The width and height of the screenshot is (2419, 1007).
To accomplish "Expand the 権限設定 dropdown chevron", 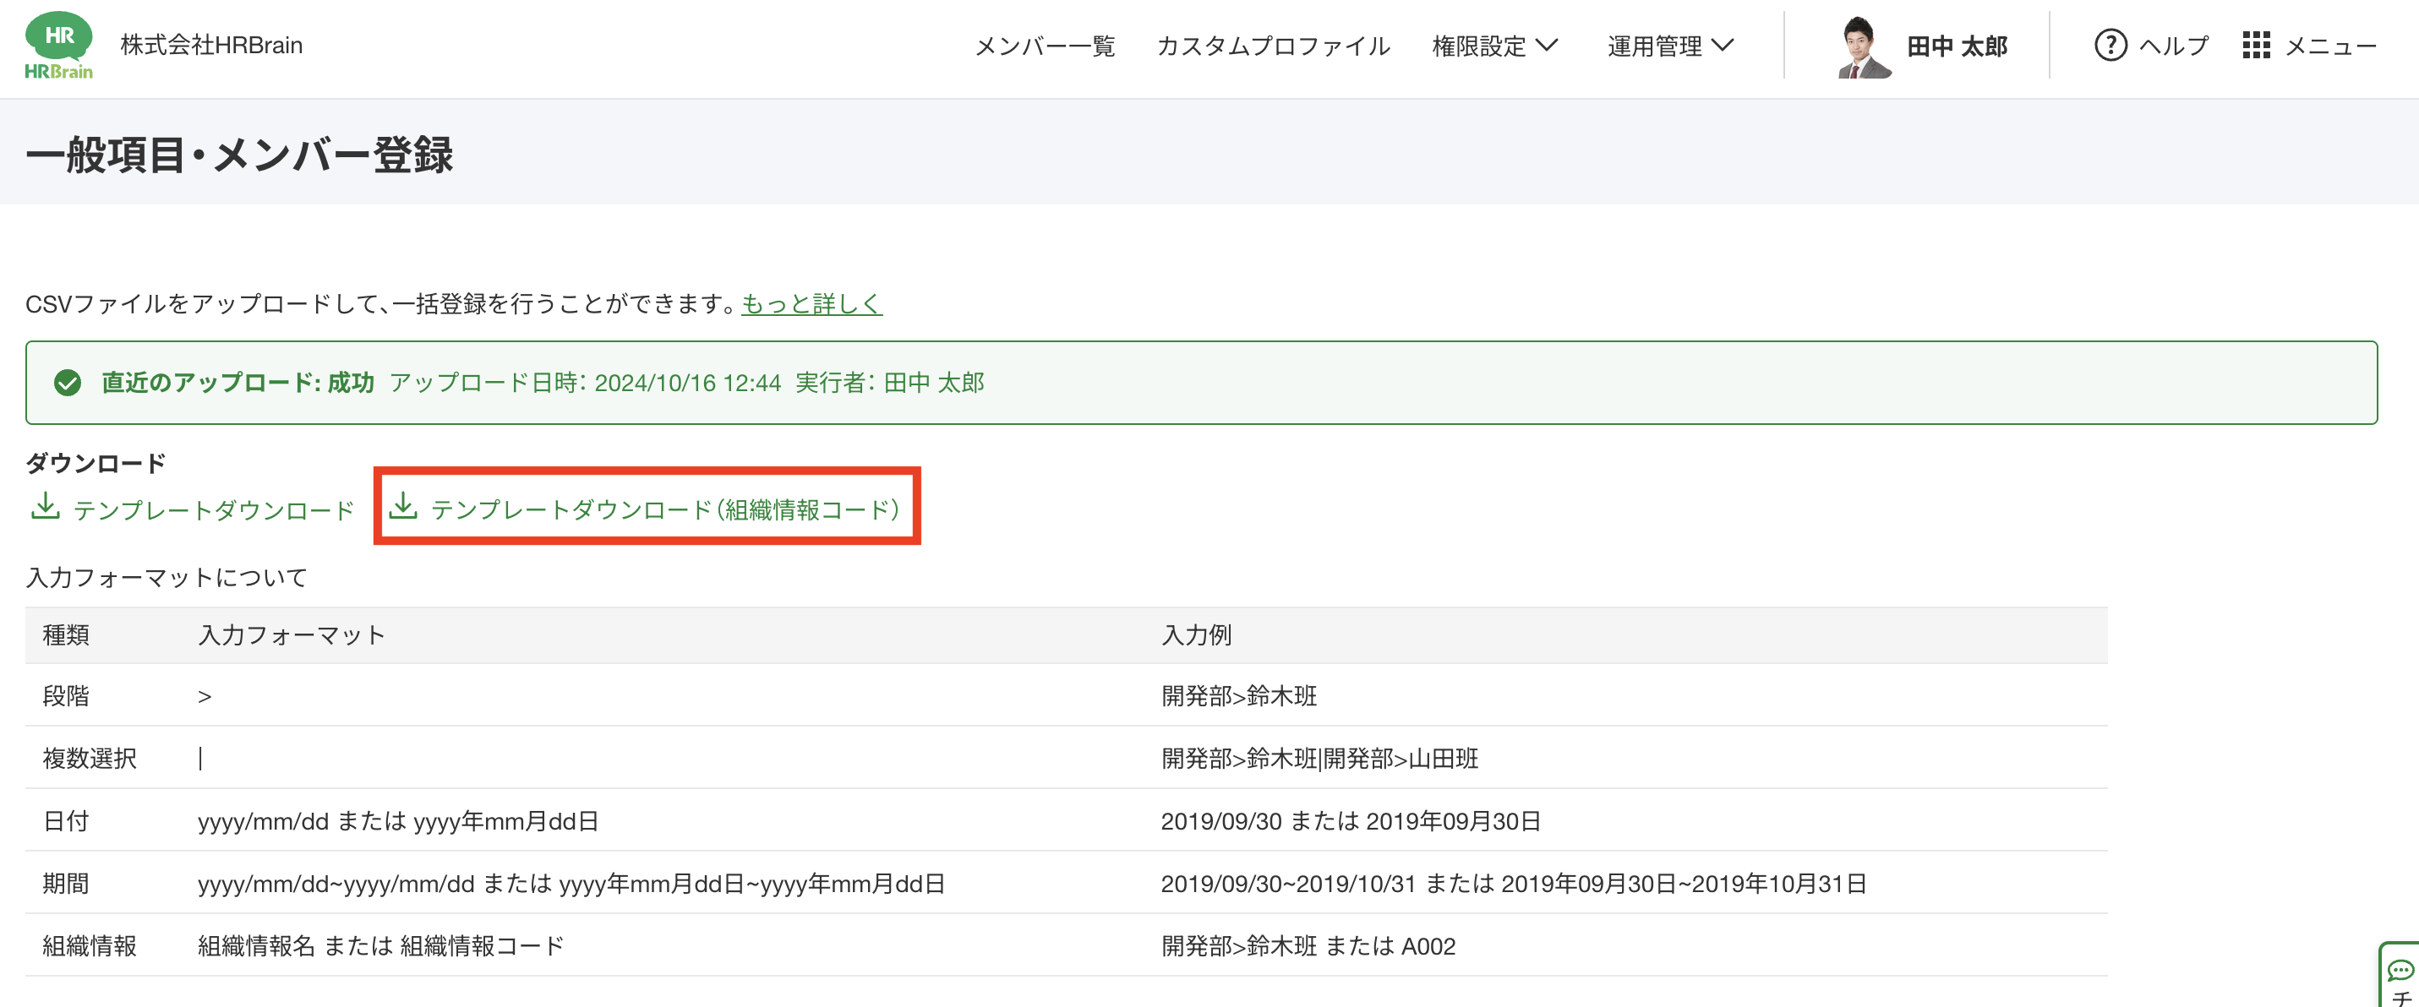I will (x=1547, y=45).
